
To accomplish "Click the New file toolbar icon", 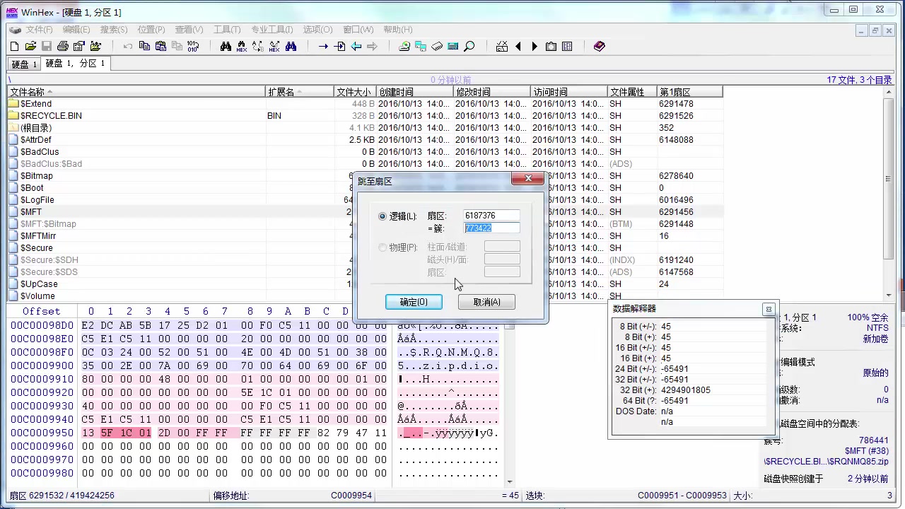I will click(14, 47).
